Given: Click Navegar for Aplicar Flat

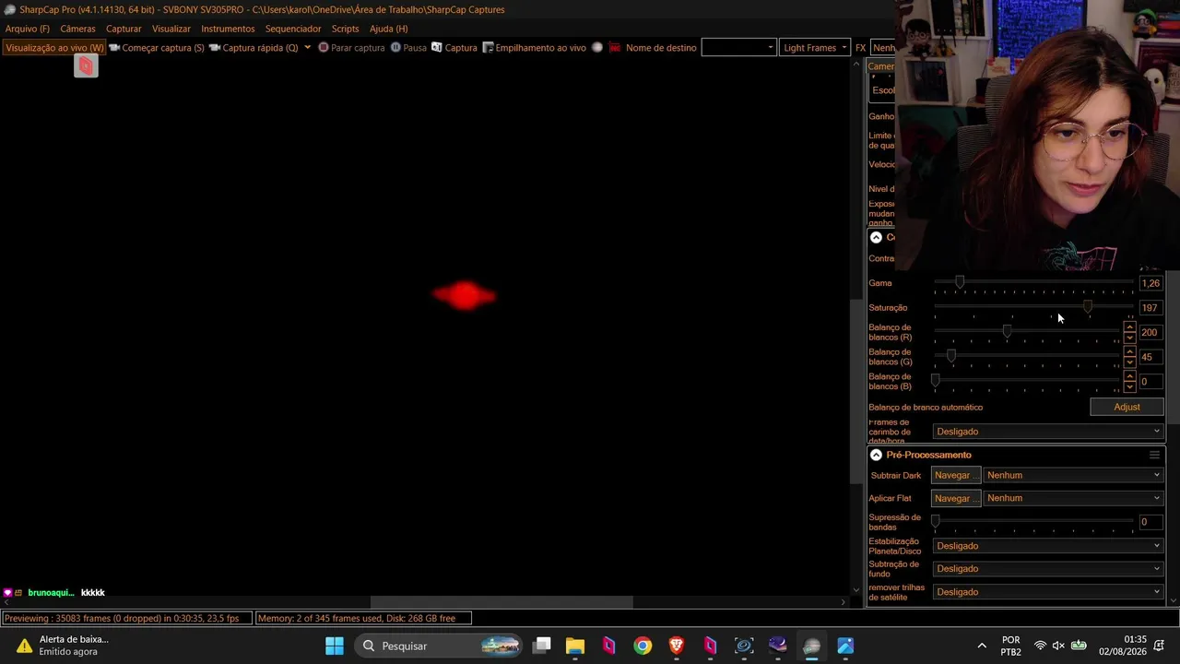Looking at the screenshot, I should point(955,498).
